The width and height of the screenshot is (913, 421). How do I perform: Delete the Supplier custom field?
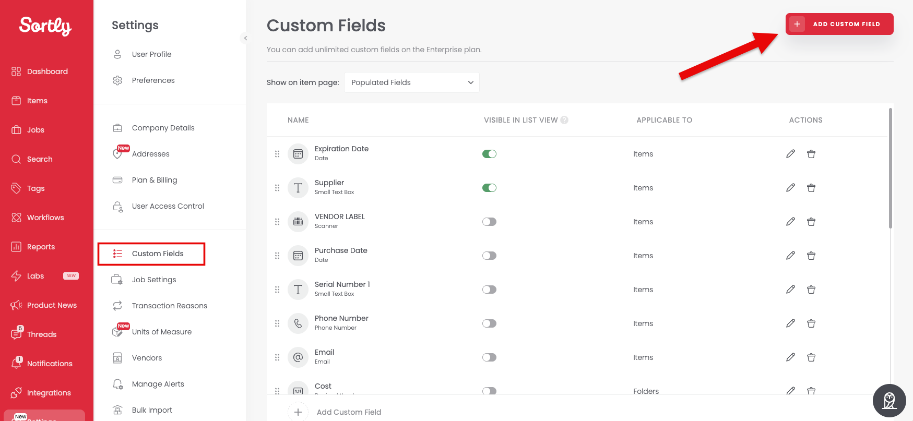811,188
